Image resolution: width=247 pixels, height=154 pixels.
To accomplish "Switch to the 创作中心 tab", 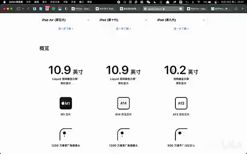I will (221, 9).
